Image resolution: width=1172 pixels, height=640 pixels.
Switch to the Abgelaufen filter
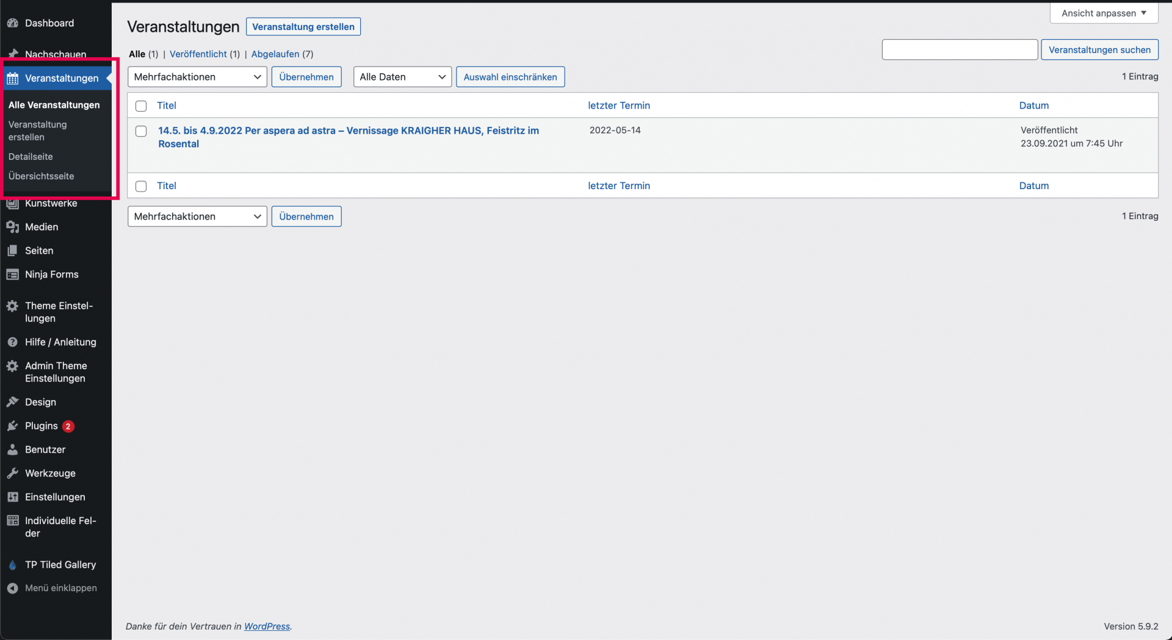coord(275,54)
